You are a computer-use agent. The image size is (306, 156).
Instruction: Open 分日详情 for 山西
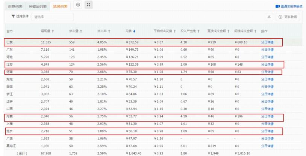click(267, 109)
